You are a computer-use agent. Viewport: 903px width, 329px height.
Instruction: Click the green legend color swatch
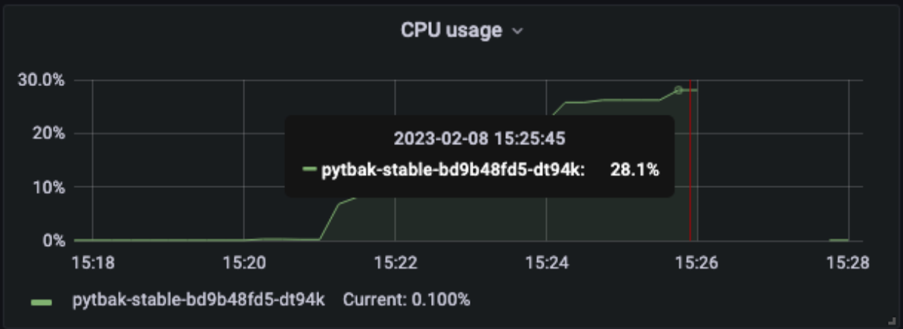point(42,301)
